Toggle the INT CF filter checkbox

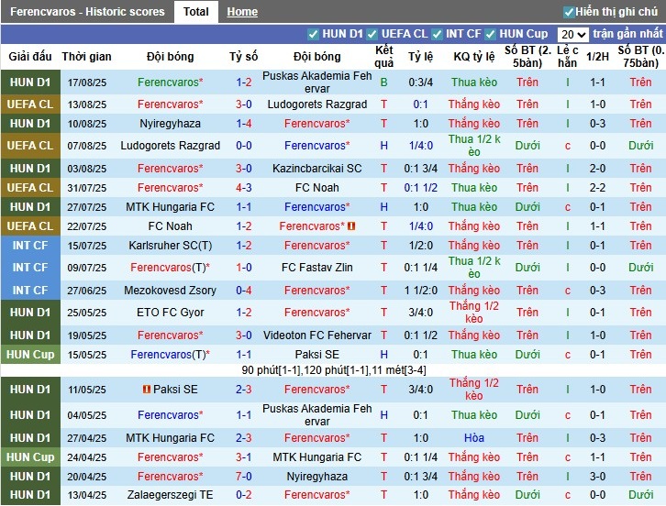437,34
